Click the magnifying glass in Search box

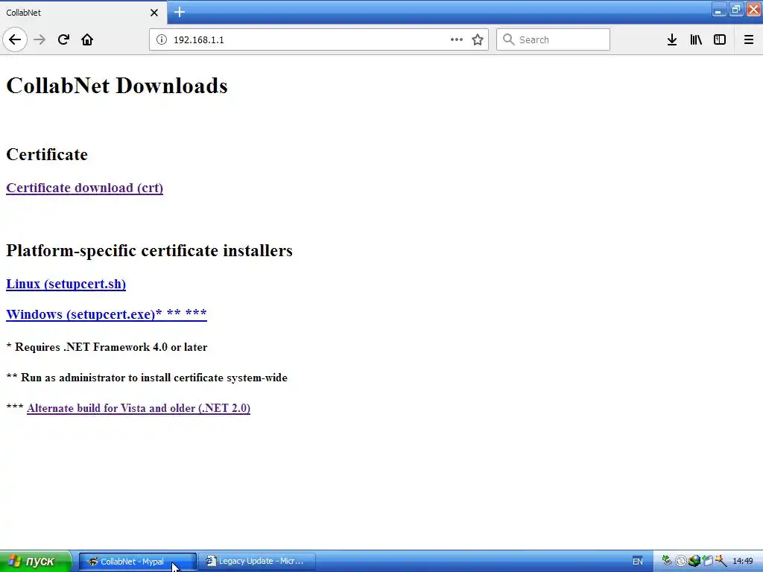tap(508, 39)
